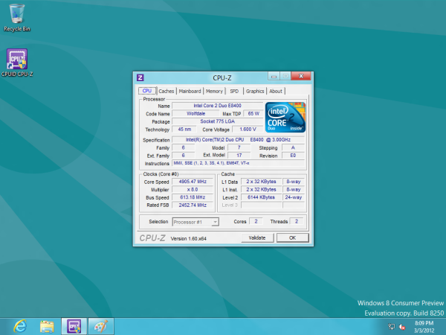
Task: Open Paint from the taskbar
Action: pyautogui.click(x=101, y=327)
